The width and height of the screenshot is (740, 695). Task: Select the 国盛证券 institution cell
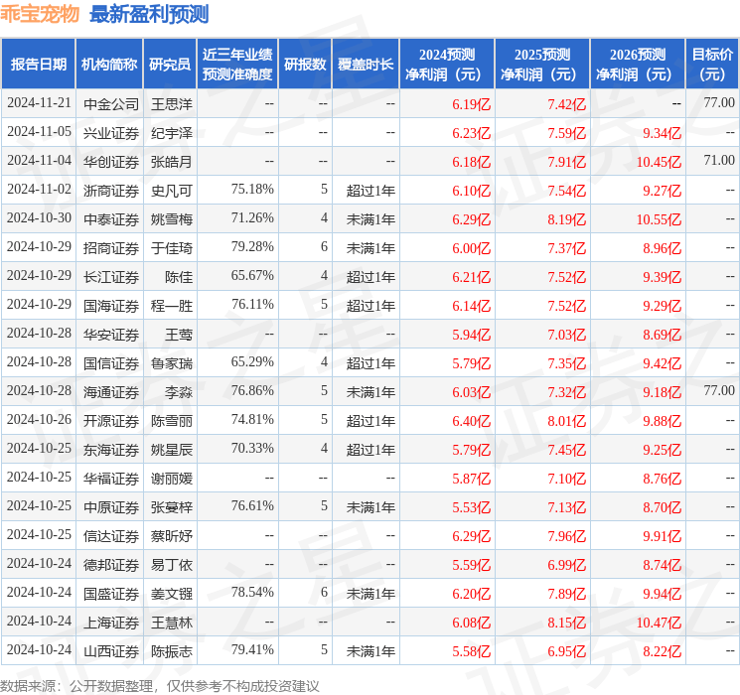click(x=111, y=594)
